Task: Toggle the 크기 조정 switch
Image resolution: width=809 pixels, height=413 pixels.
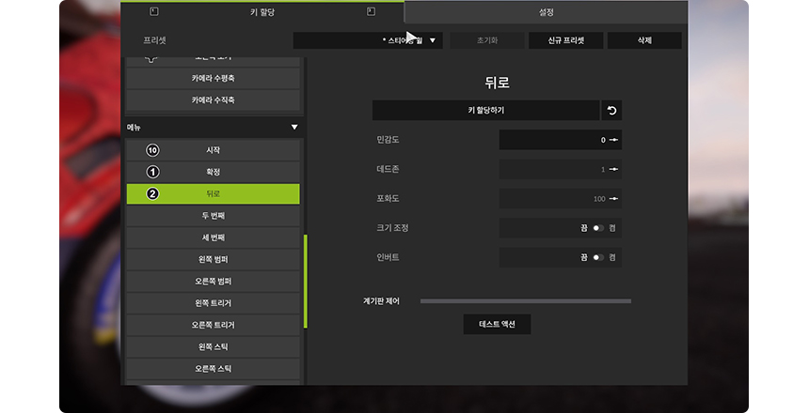Action: pyautogui.click(x=597, y=228)
